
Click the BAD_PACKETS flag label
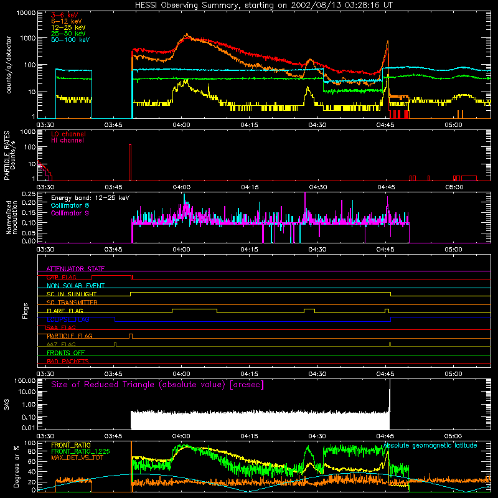pos(68,361)
